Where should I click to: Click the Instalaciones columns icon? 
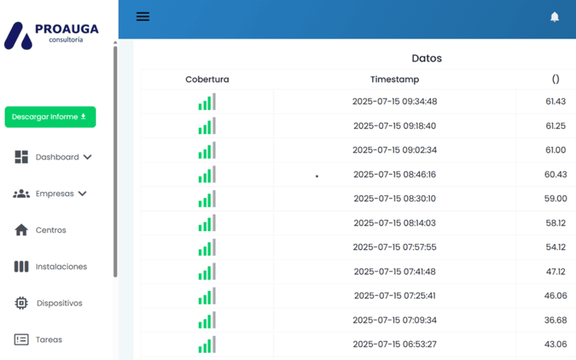[x=22, y=266]
